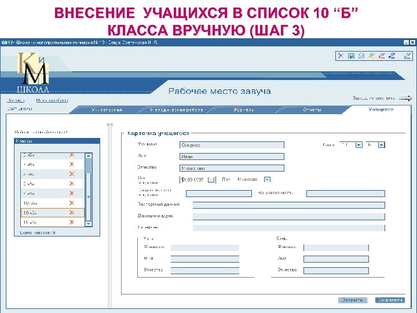Click the mother's Отчество input field

(205, 271)
